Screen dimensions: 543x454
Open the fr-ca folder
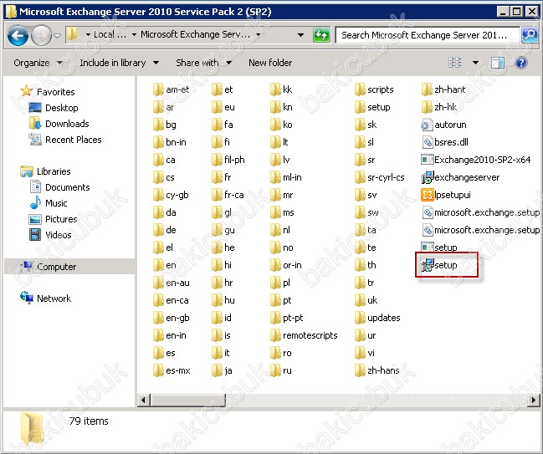228,195
